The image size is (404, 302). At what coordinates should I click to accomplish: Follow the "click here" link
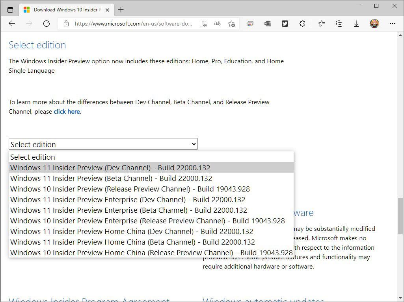tap(67, 112)
